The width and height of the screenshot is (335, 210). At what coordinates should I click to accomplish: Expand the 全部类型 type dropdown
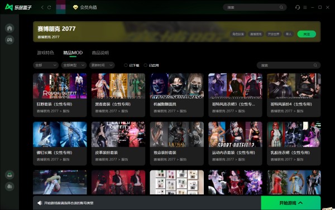pos(74,65)
